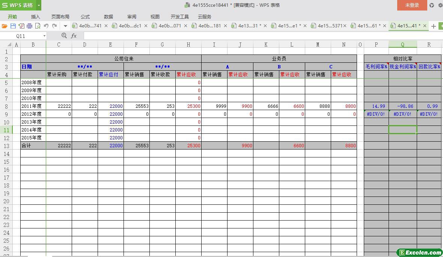
Task: Open the 数据 ribbon tab
Action: coord(108,17)
